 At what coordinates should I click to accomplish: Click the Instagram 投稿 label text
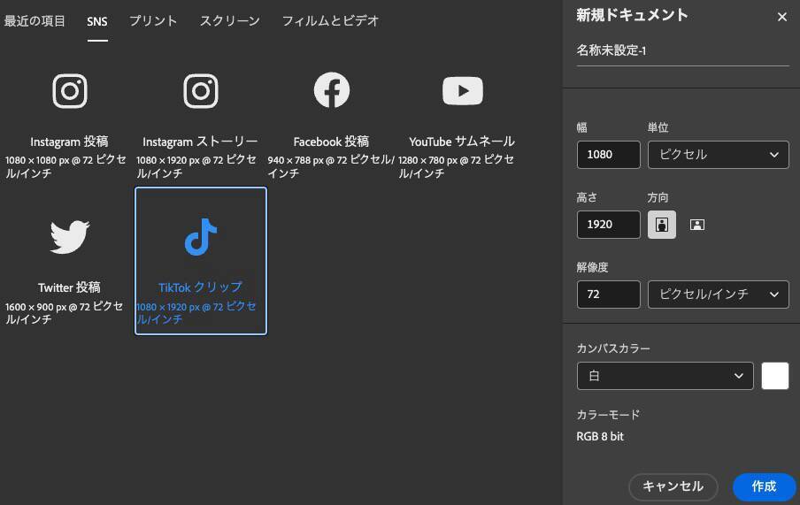69,142
